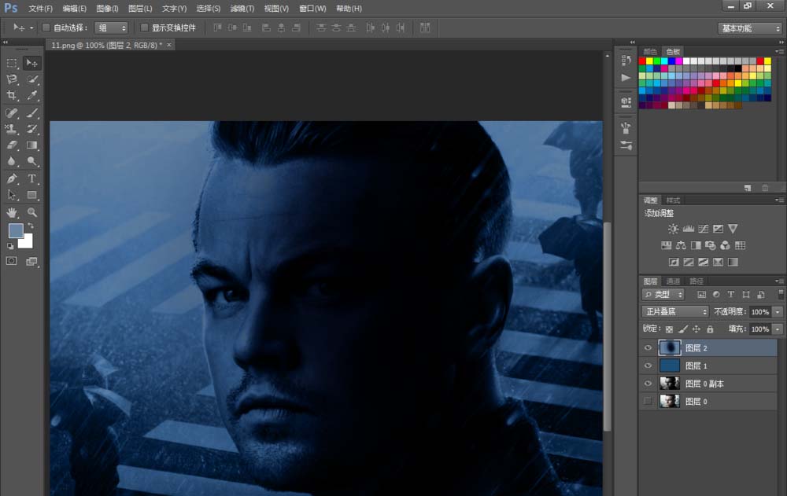
Task: Select the Eyedropper tool
Action: (x=32, y=95)
